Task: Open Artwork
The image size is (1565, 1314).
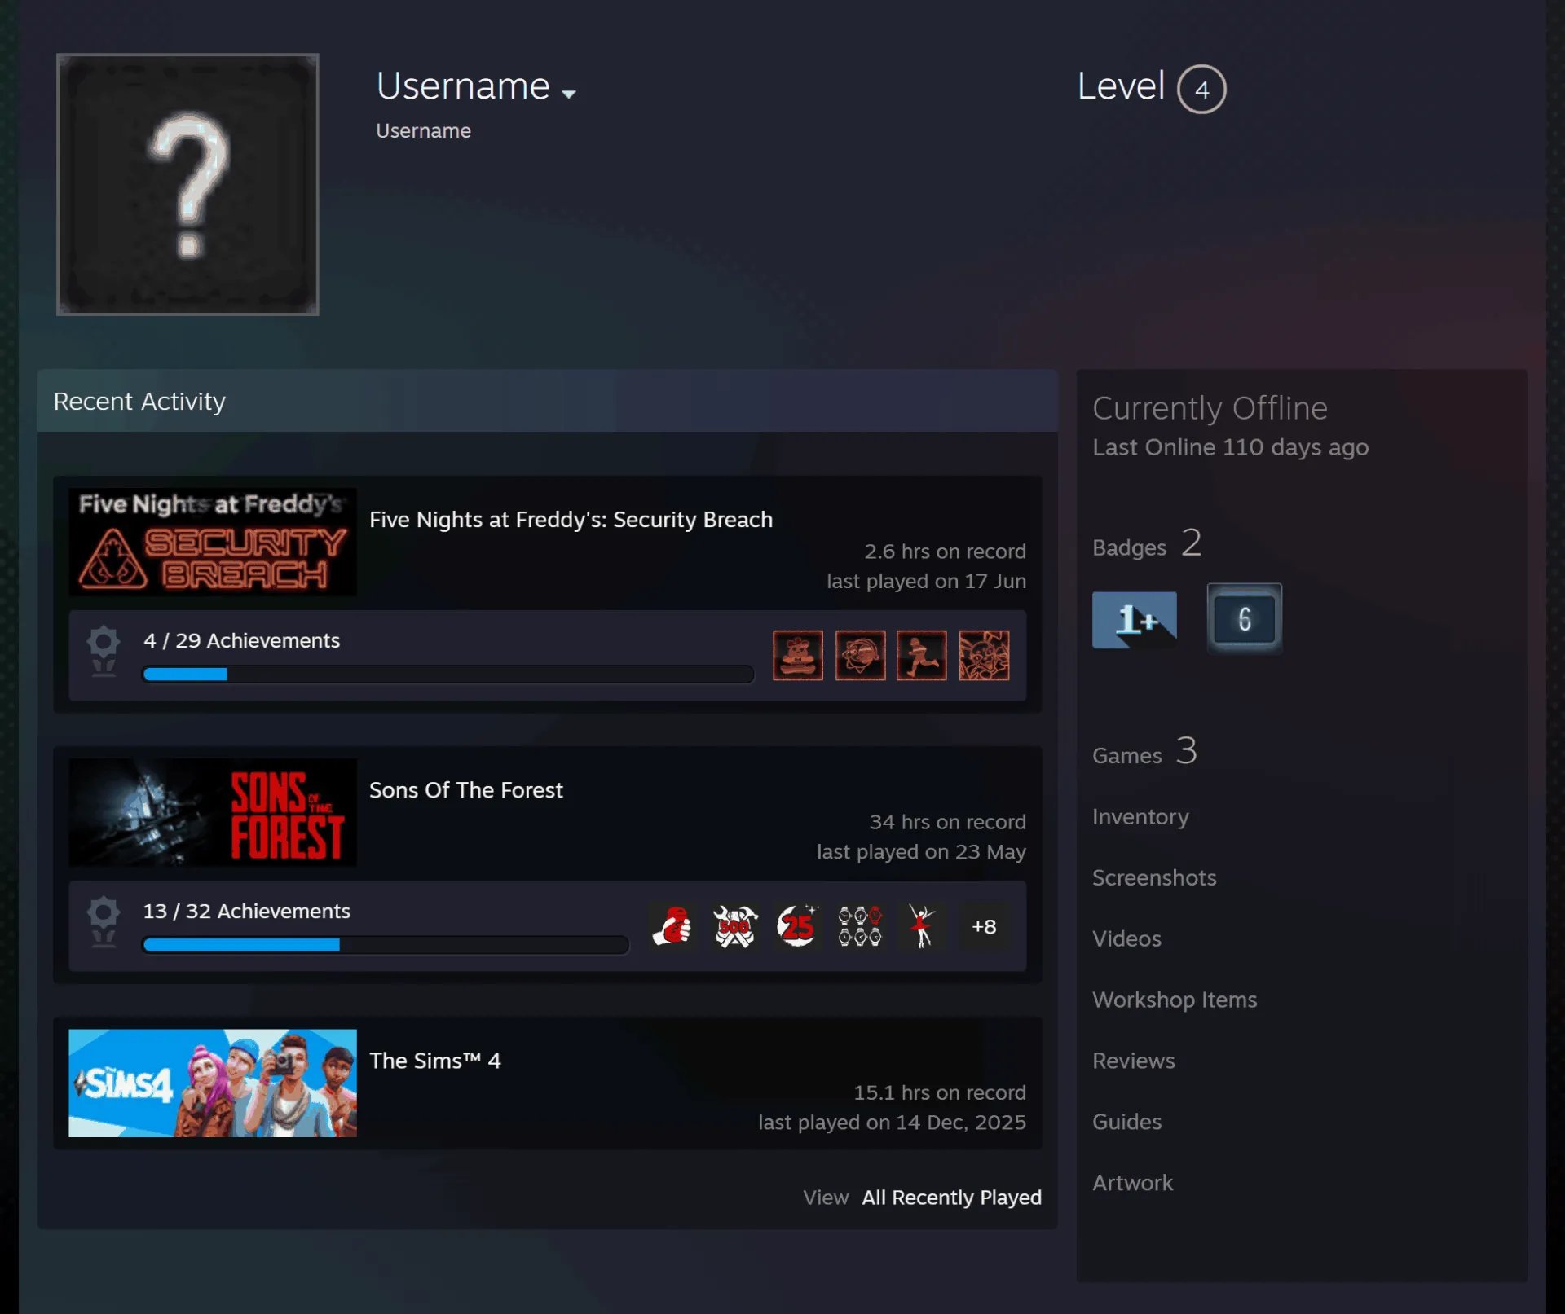Action: (x=1133, y=1183)
